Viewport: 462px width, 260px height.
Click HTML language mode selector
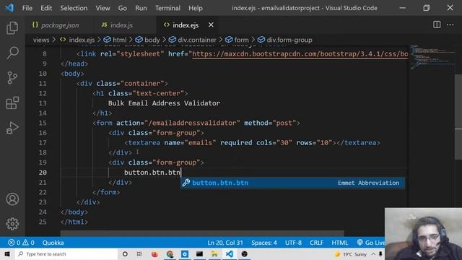(340, 243)
